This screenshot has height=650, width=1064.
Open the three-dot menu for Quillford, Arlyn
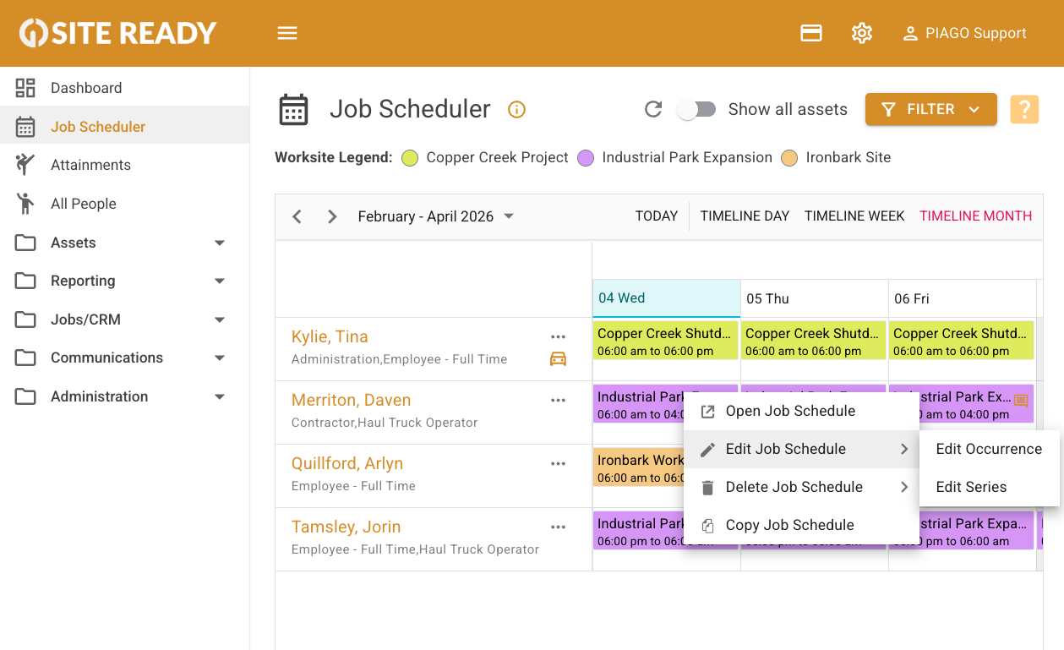click(558, 463)
